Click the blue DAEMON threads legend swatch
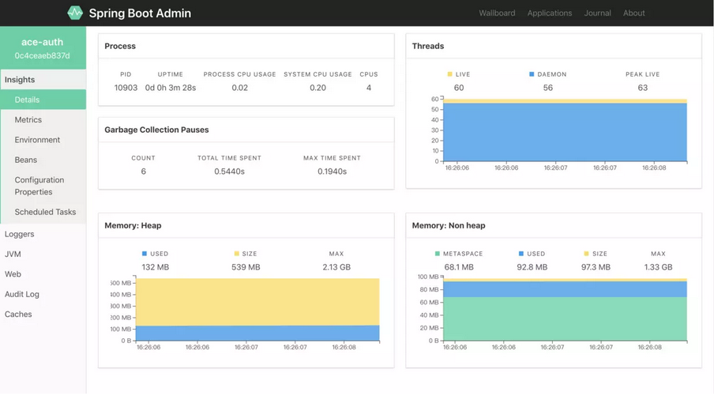Screen dimensions: 714x396 [532, 74]
